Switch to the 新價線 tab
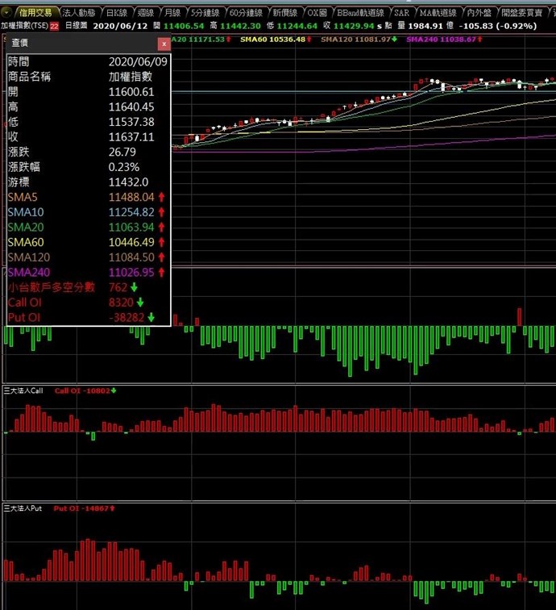Viewport: 556px width, 610px height. [x=285, y=13]
